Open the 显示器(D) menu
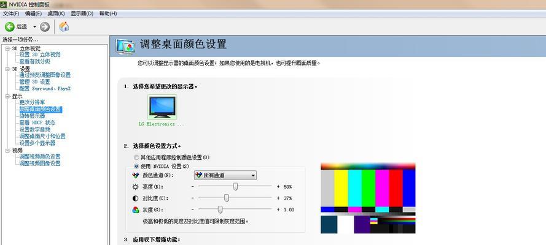The image size is (546, 245). (x=82, y=13)
